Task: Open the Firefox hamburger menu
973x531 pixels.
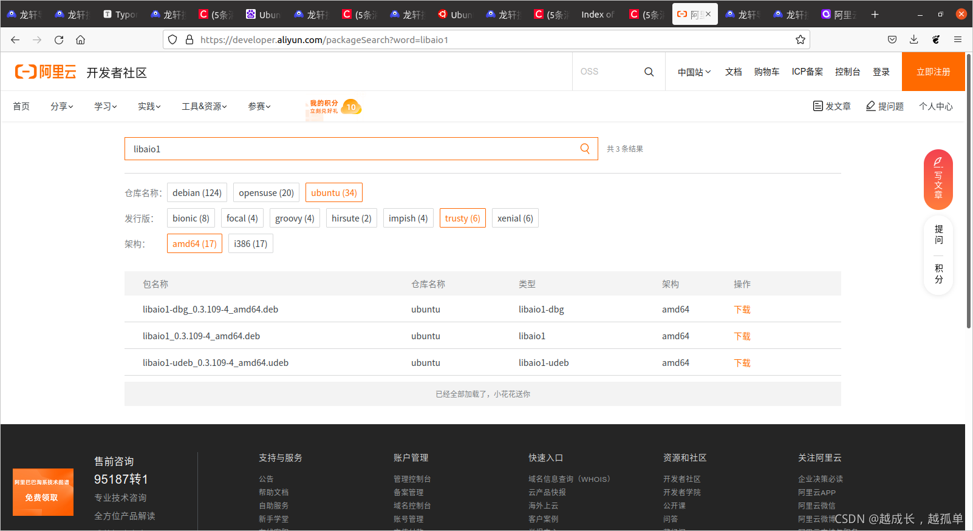Action: [x=958, y=39]
